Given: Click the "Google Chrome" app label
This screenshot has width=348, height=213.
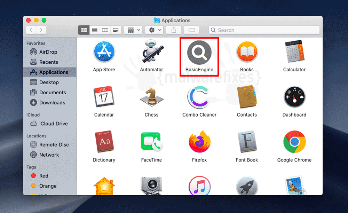Looking at the screenshot, I should coord(294,160).
